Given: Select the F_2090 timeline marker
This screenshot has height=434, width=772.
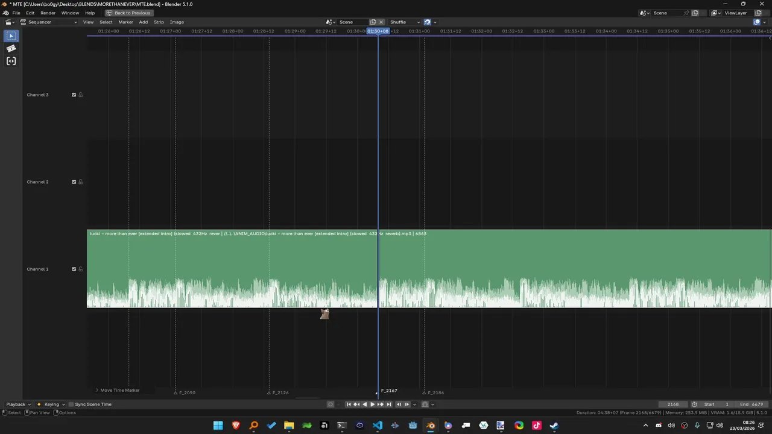Looking at the screenshot, I should [x=185, y=392].
